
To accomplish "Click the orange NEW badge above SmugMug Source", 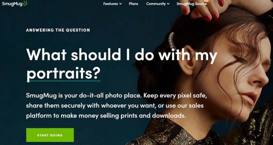I will pos(206,1).
